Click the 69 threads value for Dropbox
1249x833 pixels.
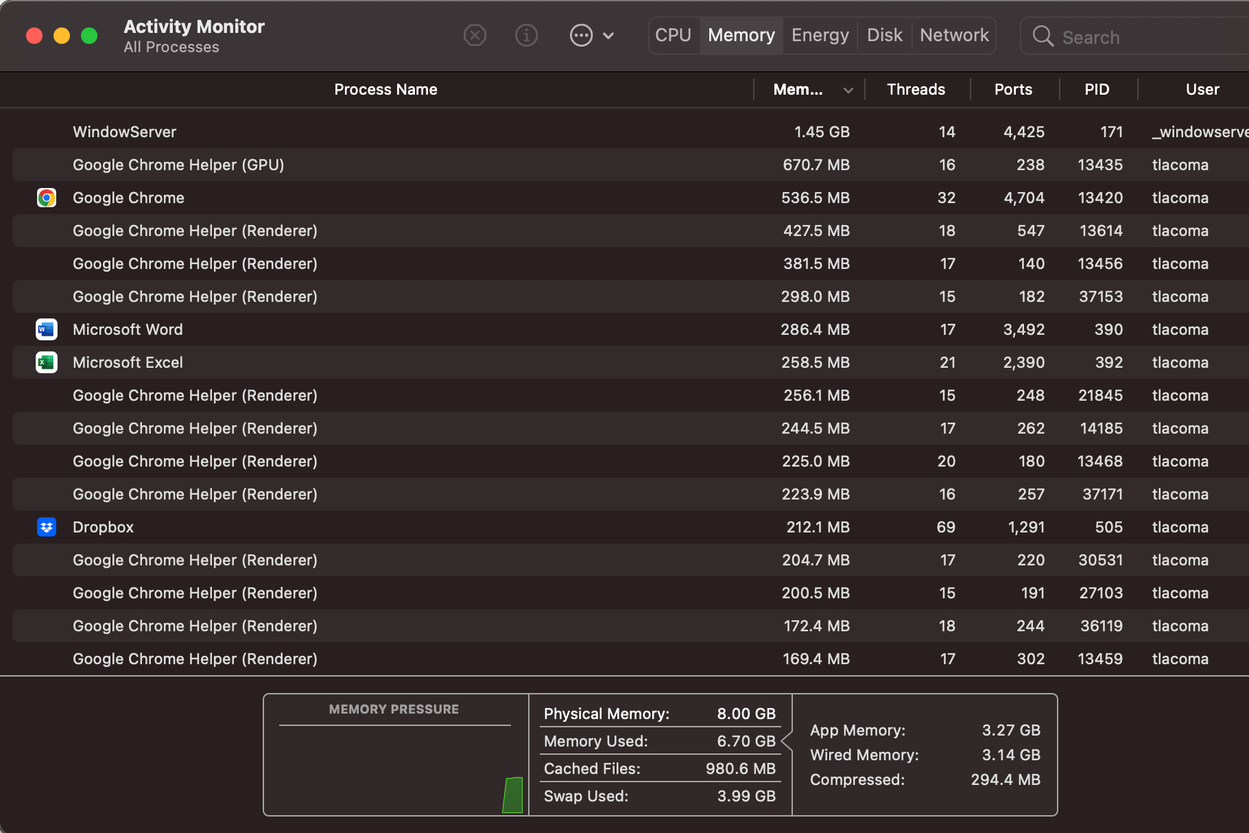point(946,527)
